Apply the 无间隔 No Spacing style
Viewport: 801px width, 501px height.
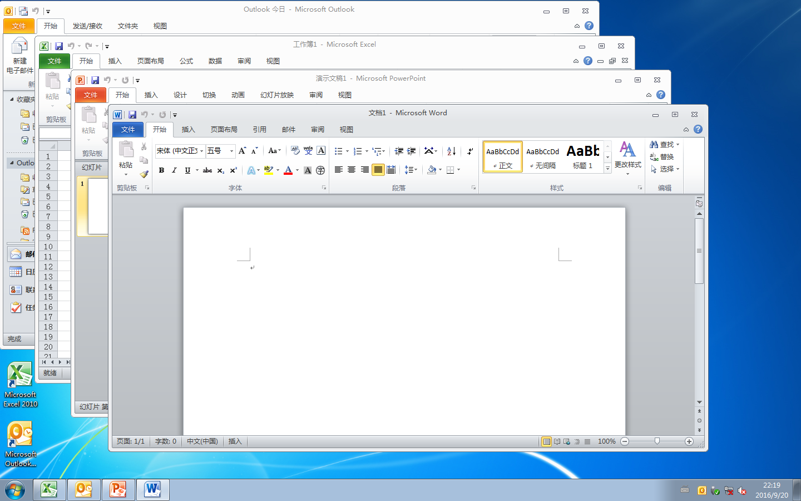(542, 157)
